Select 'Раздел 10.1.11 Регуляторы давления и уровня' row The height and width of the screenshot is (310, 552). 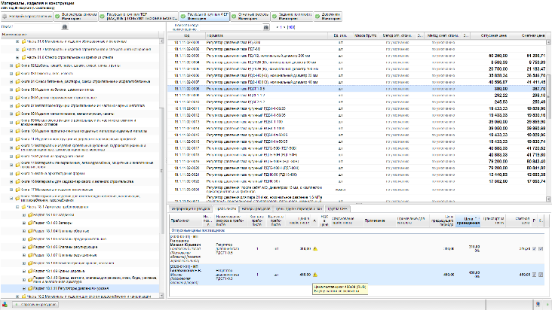[x=80, y=289]
